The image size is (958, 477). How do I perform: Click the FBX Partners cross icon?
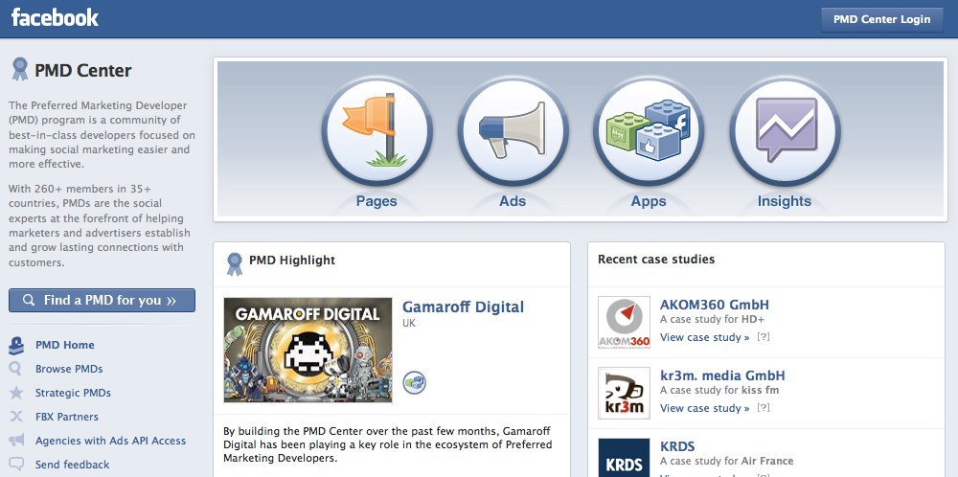[16, 417]
